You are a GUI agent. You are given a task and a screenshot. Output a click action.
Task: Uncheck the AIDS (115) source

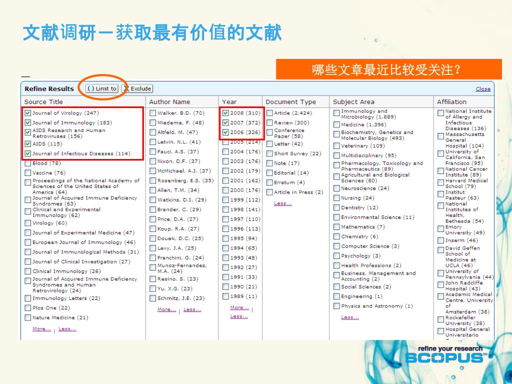(28, 143)
